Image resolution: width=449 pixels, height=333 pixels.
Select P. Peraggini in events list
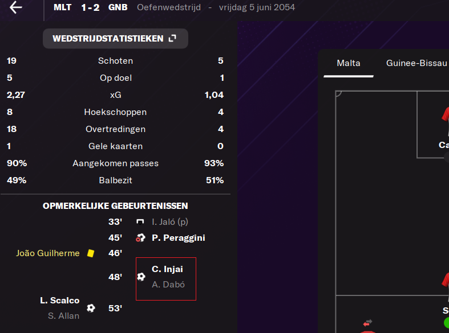pyautogui.click(x=179, y=238)
